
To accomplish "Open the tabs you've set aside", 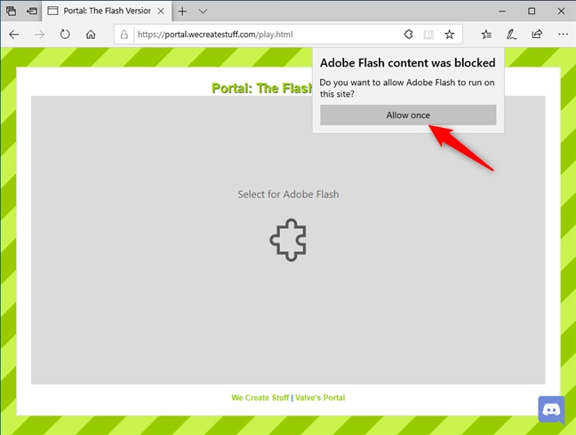I will 11,11.
